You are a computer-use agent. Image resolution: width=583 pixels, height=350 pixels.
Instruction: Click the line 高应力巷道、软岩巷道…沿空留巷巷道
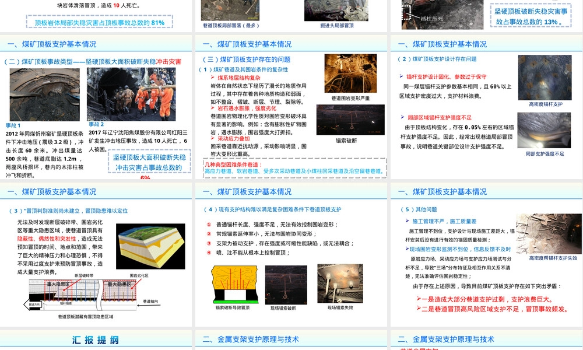tap(294, 171)
